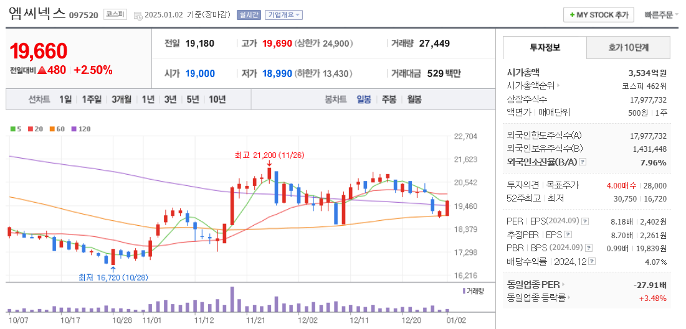This screenshot has width=686, height=329.
Task: Click the 최고 21,200 (11/26) chart marker
Action: tap(270, 155)
